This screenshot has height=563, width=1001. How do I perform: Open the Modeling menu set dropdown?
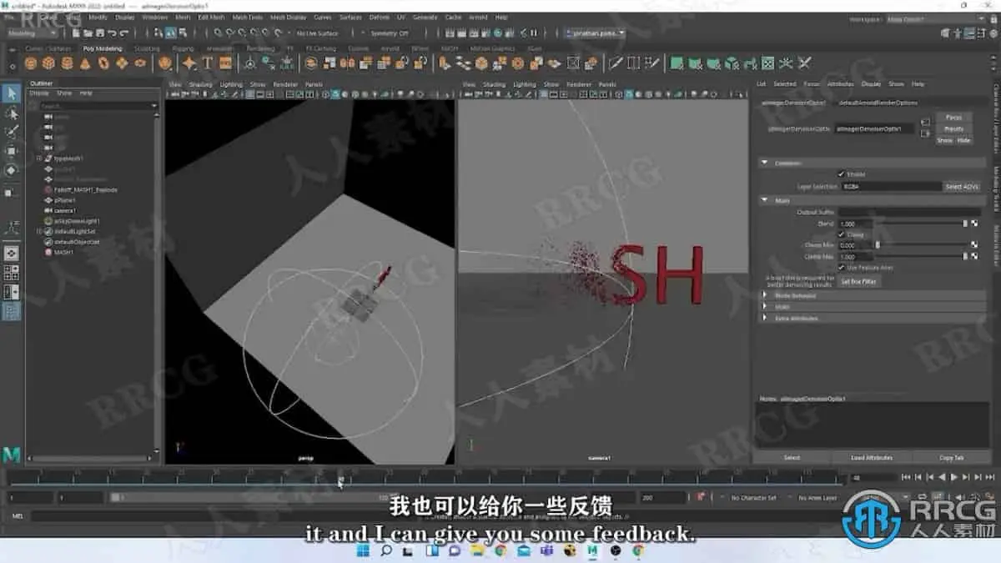point(33,33)
